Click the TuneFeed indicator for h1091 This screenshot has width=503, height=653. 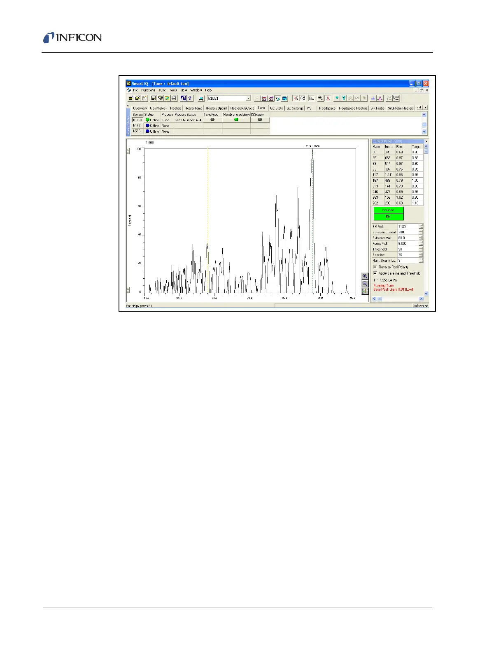point(212,120)
